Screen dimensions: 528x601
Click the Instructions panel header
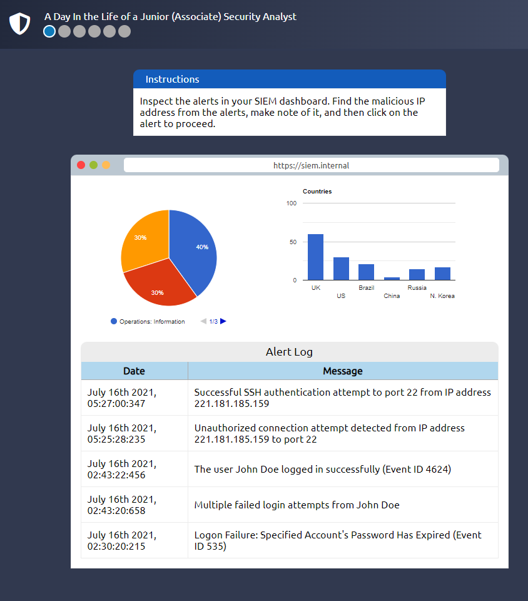click(x=290, y=79)
